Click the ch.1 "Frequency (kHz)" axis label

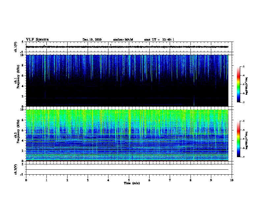point(18,77)
